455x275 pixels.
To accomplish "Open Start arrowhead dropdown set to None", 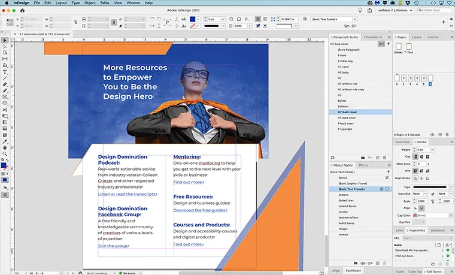I will click(x=426, y=194).
